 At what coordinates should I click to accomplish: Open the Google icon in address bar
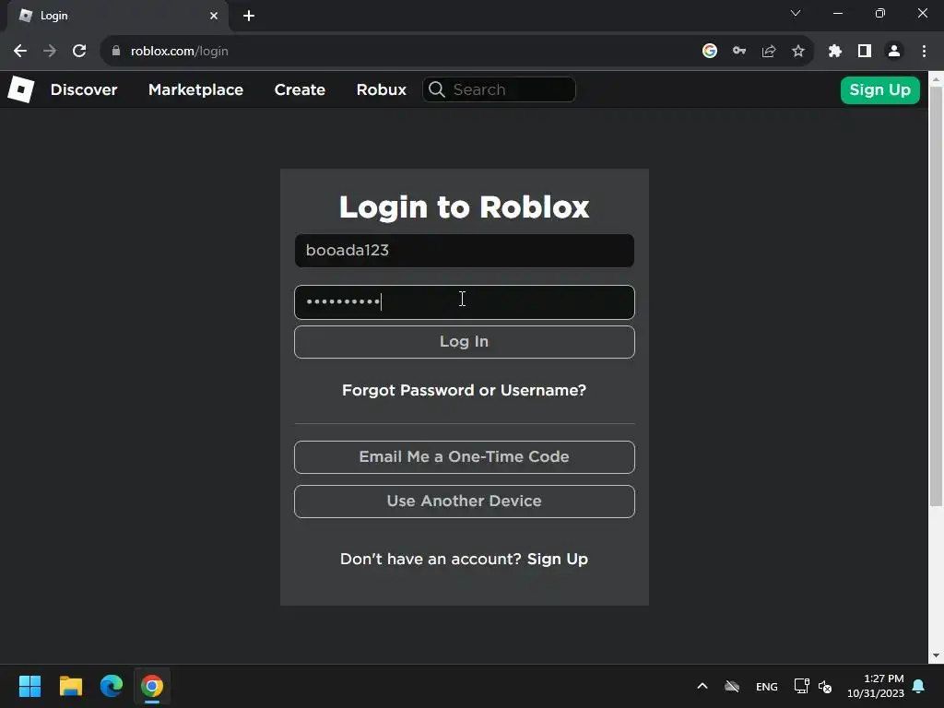[x=710, y=52]
